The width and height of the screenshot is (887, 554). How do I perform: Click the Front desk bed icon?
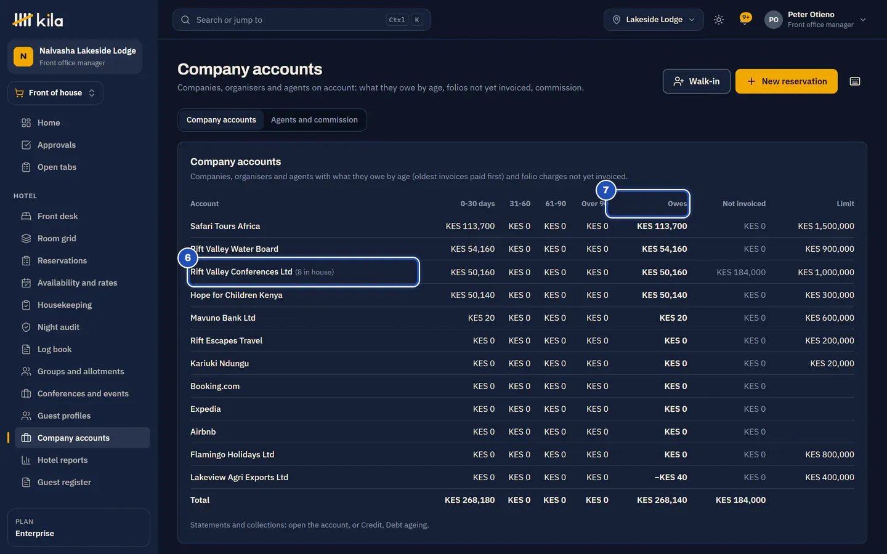tap(26, 216)
